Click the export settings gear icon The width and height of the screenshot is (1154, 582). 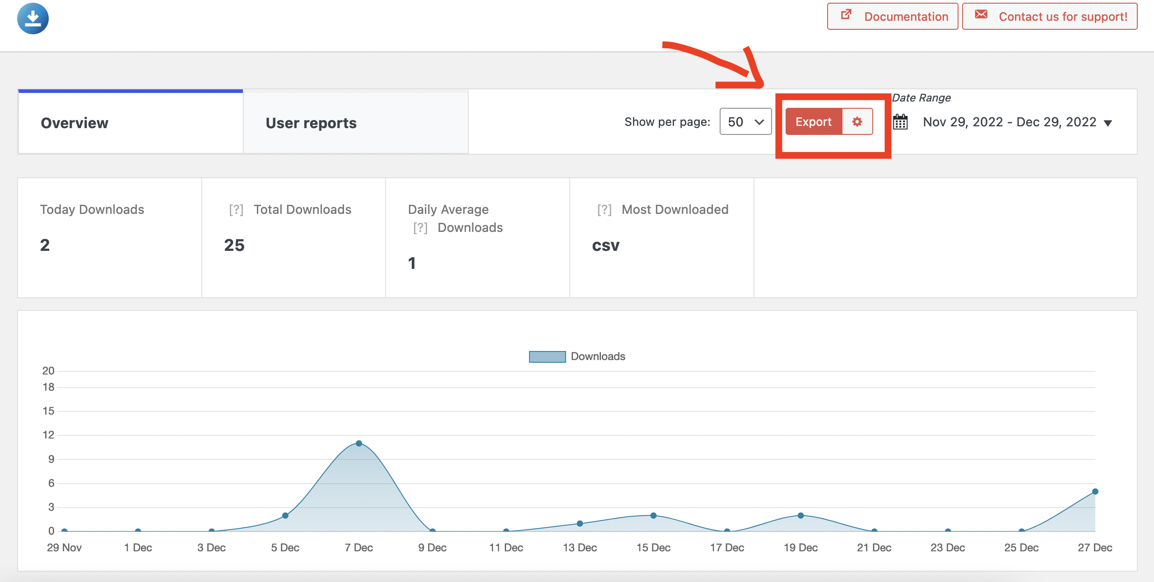[857, 121]
